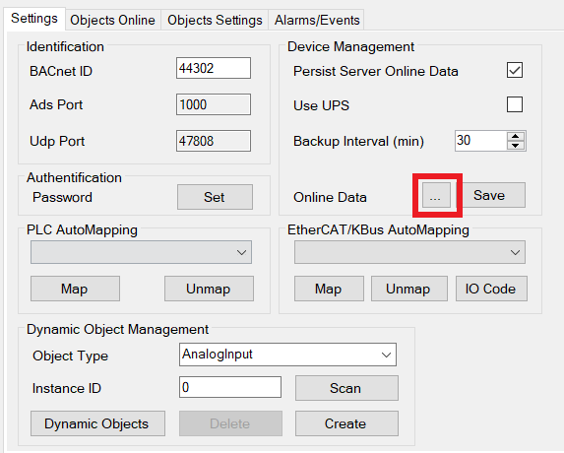This screenshot has height=453, width=564.
Task: Click Set password button
Action: click(215, 197)
